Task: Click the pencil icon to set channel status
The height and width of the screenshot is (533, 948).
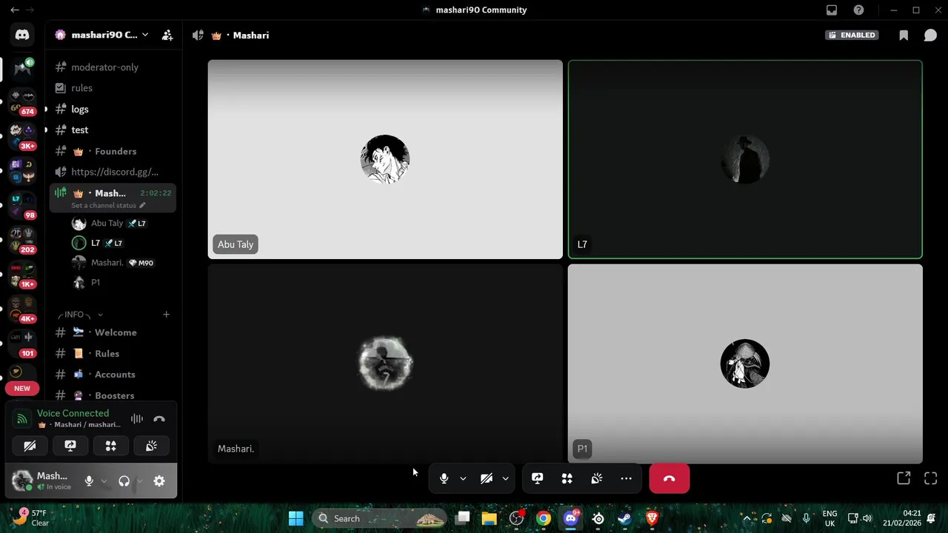Action: (142, 206)
